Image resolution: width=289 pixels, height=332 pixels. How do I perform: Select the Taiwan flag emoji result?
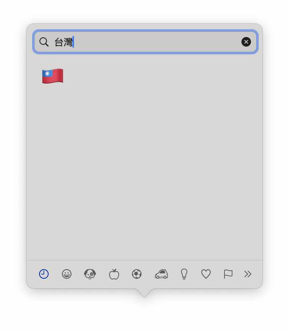tap(53, 76)
